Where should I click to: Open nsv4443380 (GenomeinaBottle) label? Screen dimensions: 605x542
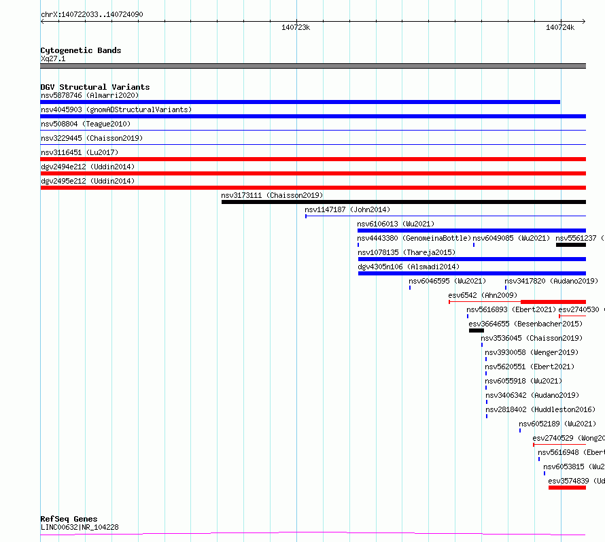click(x=414, y=238)
